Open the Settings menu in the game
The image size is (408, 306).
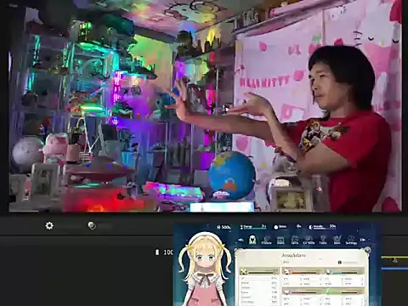pos(351,241)
